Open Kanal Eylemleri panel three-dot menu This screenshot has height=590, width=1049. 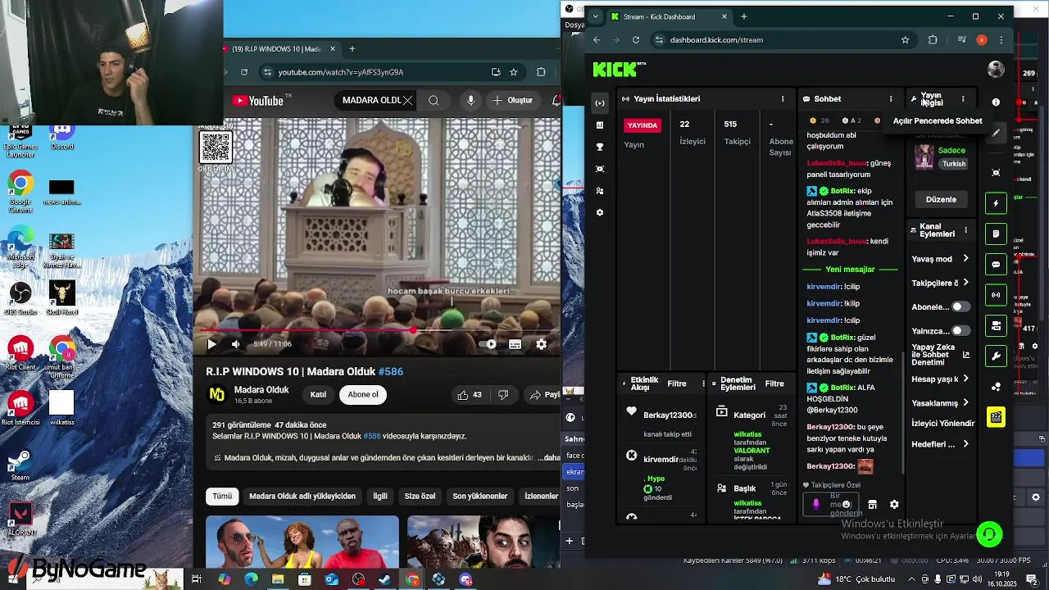965,230
